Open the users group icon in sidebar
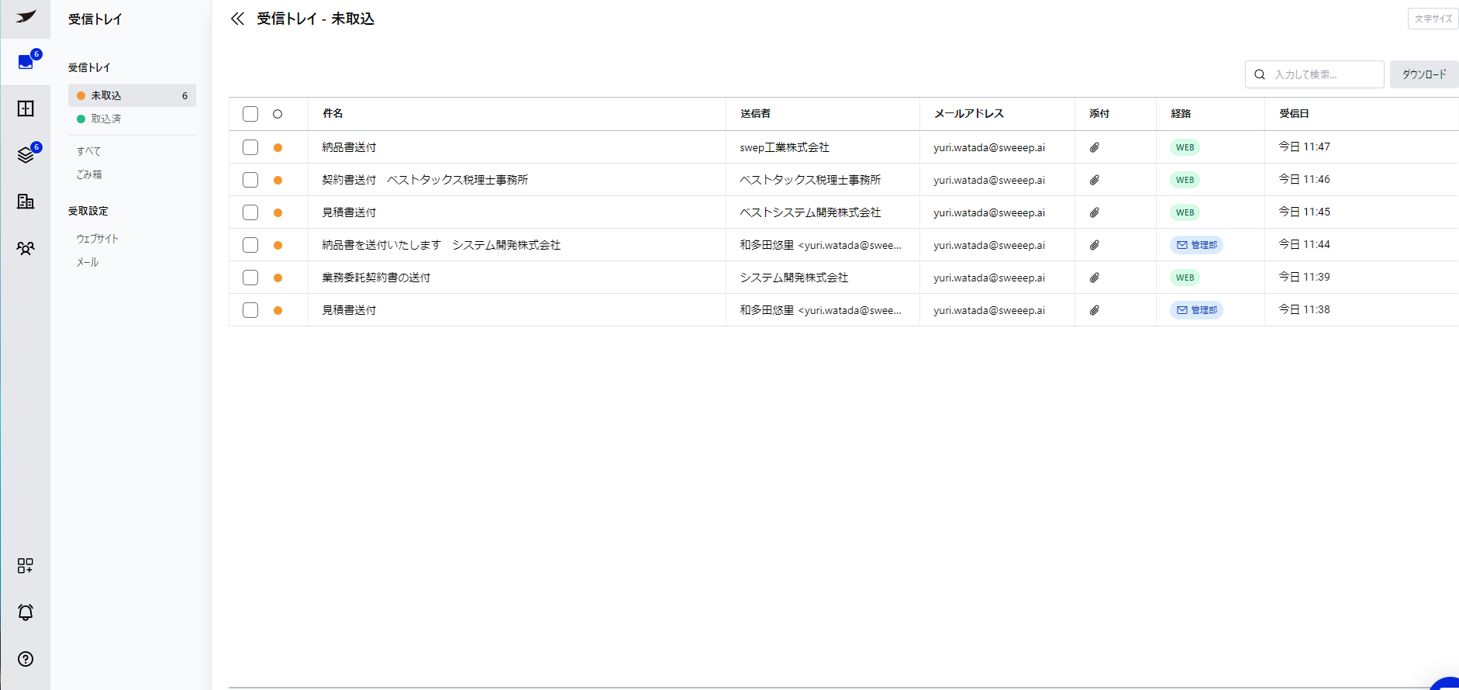The height and width of the screenshot is (690, 1459). pos(26,248)
